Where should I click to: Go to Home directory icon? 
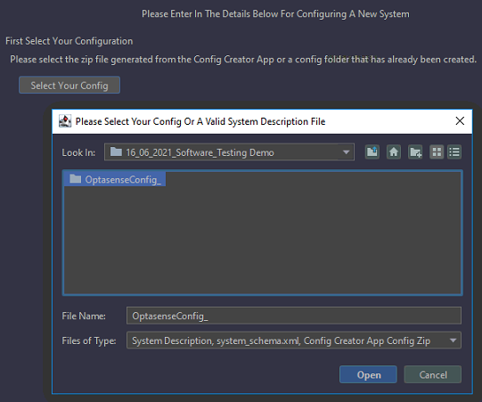click(394, 152)
